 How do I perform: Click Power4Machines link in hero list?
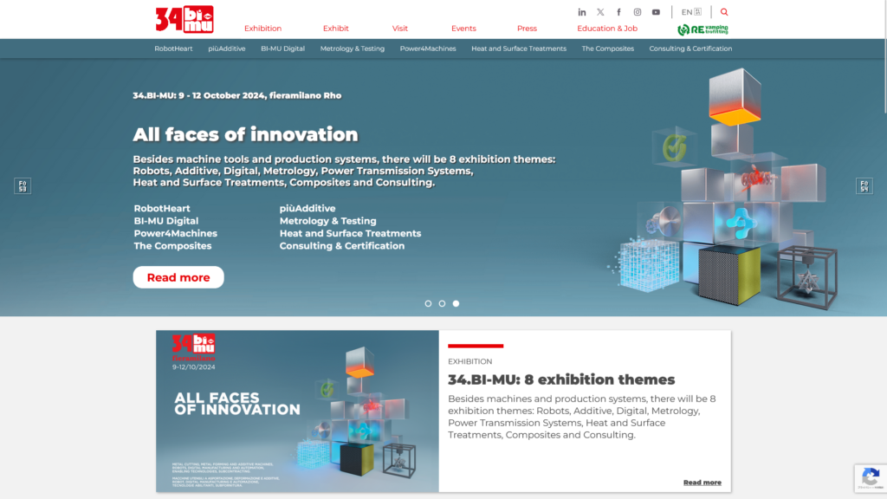pyautogui.click(x=175, y=233)
